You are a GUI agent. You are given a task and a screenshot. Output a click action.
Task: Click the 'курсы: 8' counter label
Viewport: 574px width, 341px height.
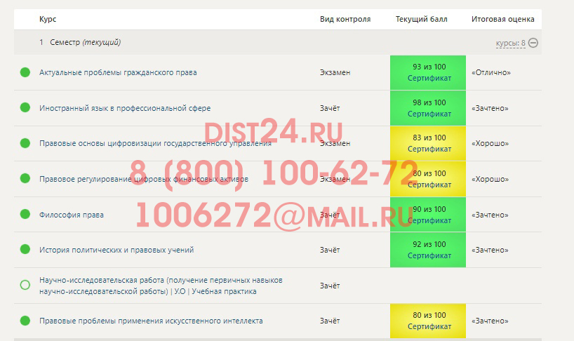[510, 44]
